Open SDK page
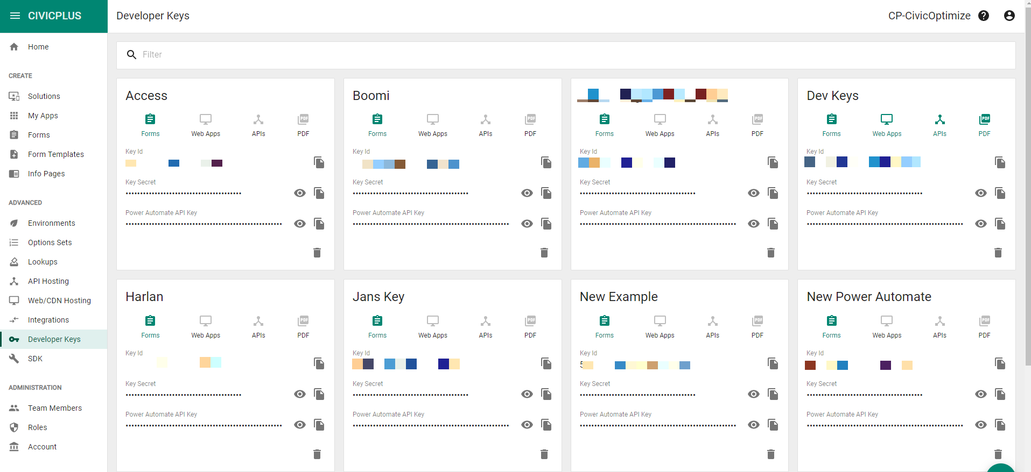This screenshot has height=472, width=1031. coord(54,359)
